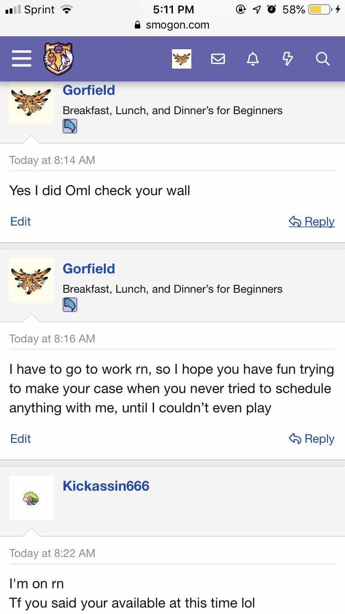Open the Kickassin666 username link

(x=106, y=486)
